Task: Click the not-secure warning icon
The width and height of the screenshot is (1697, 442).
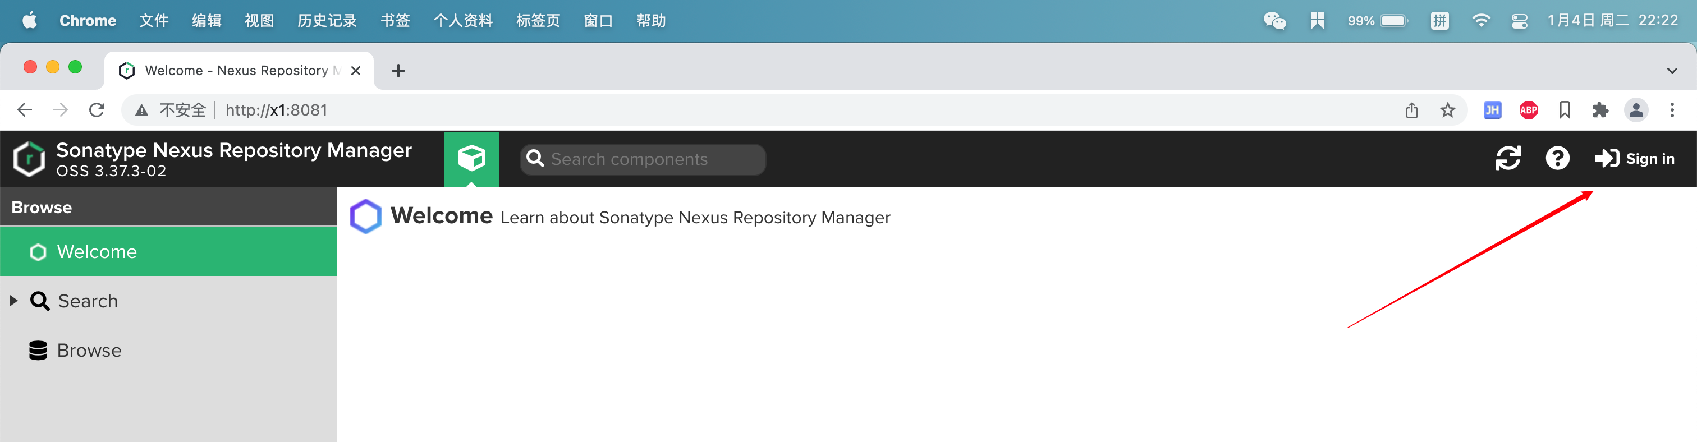Action: (x=141, y=110)
